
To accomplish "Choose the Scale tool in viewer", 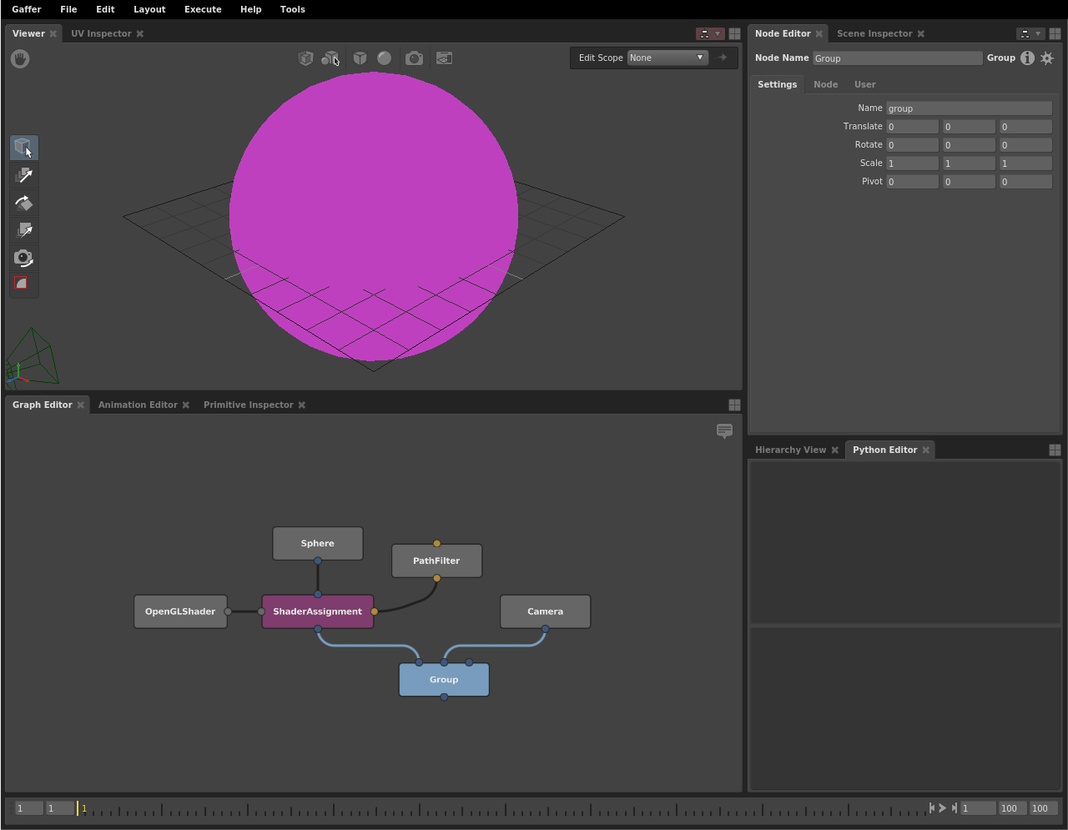I will pos(23,230).
